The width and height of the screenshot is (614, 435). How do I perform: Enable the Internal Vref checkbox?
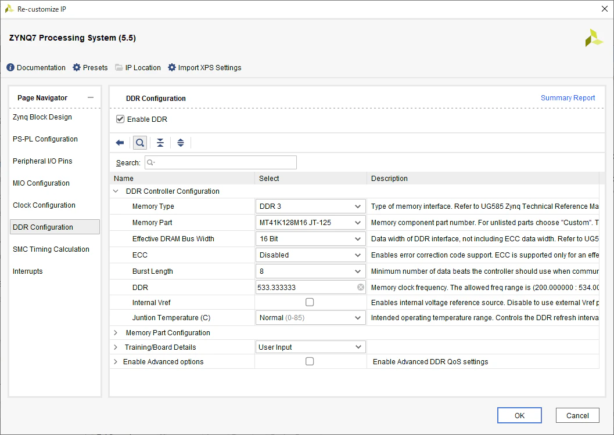[310, 302]
